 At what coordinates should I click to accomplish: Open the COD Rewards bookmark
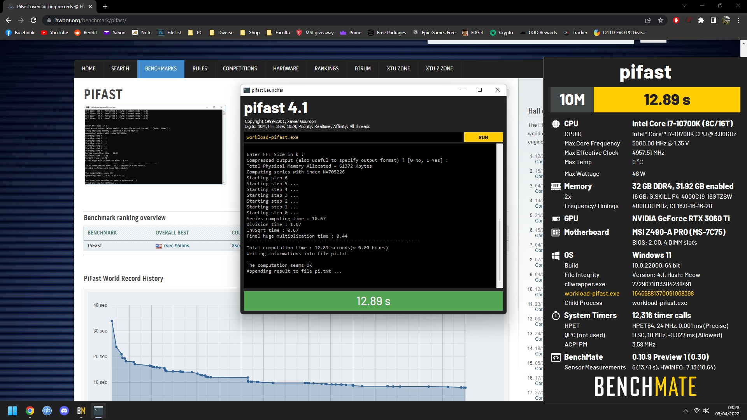pos(538,33)
